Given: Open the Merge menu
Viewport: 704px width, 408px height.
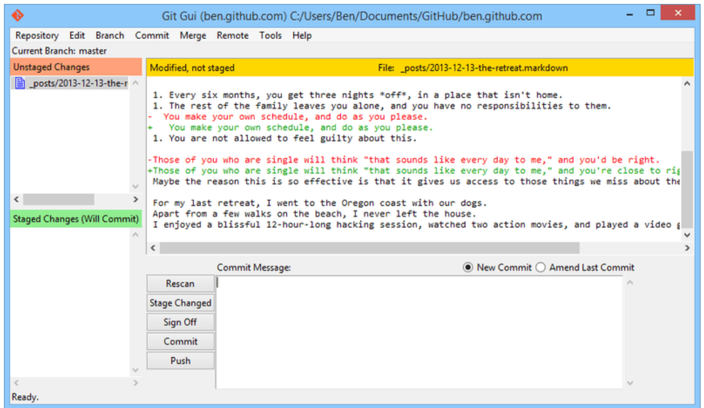Looking at the screenshot, I should pos(193,35).
